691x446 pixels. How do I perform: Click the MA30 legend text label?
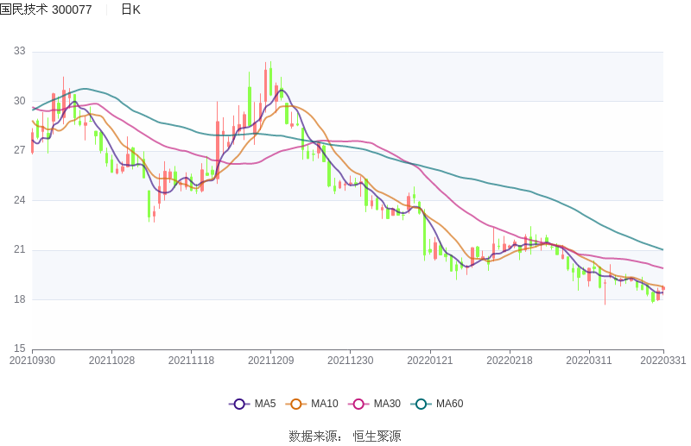point(387,404)
